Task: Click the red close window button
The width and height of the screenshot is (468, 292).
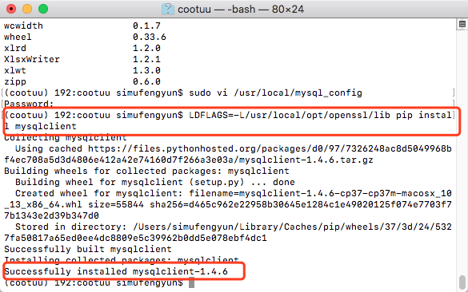Action: (x=11, y=9)
